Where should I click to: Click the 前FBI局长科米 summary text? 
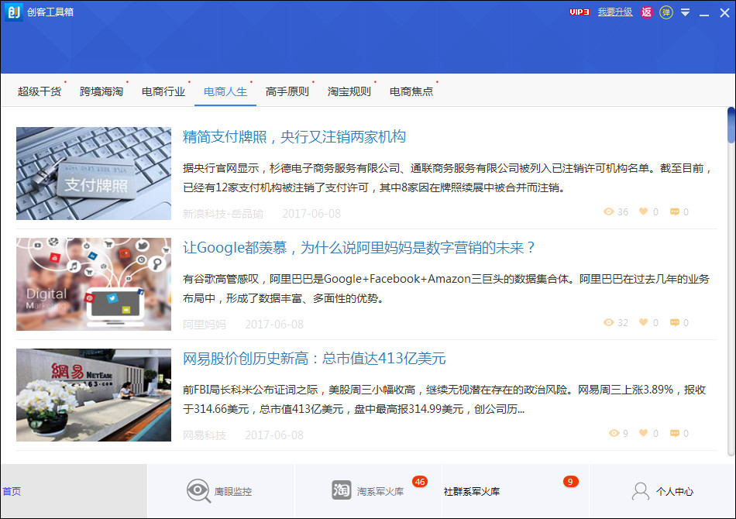pos(445,400)
